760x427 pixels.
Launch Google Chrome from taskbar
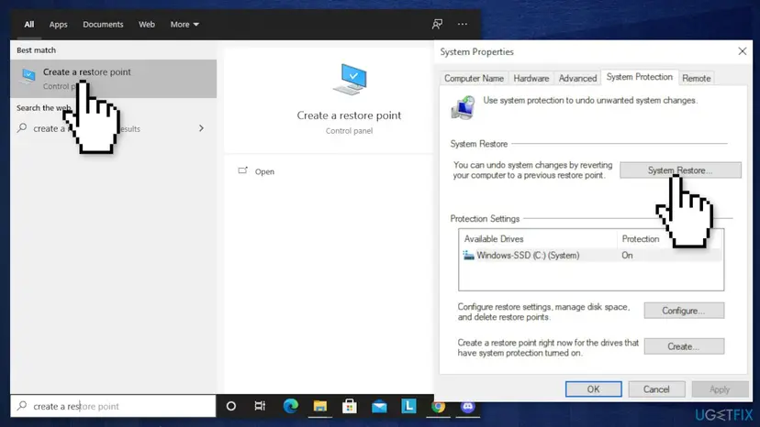coord(438,406)
